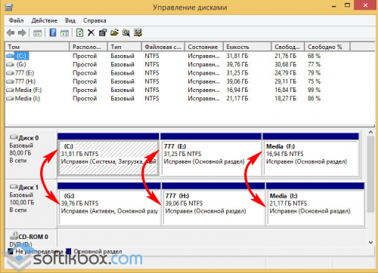Open the Вид menu
This screenshot has height=273, width=378.
pyautogui.click(x=70, y=20)
